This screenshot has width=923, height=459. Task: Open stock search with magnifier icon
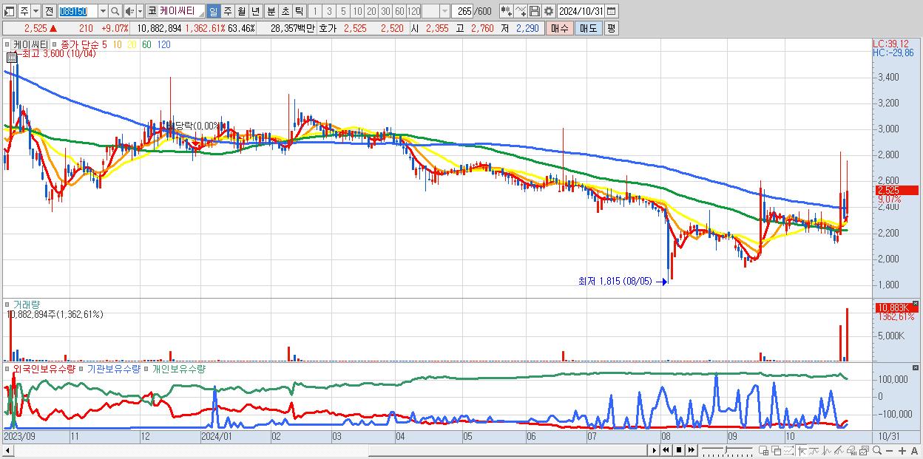pos(115,11)
